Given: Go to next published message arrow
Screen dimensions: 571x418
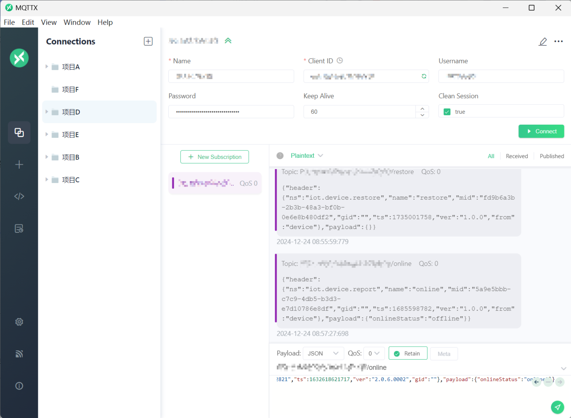Looking at the screenshot, I should (560, 382).
